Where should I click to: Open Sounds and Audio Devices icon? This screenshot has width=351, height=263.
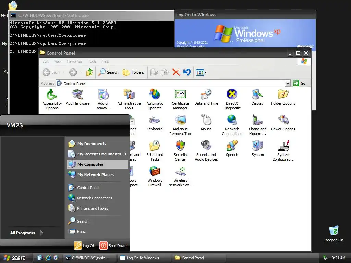pos(206,151)
